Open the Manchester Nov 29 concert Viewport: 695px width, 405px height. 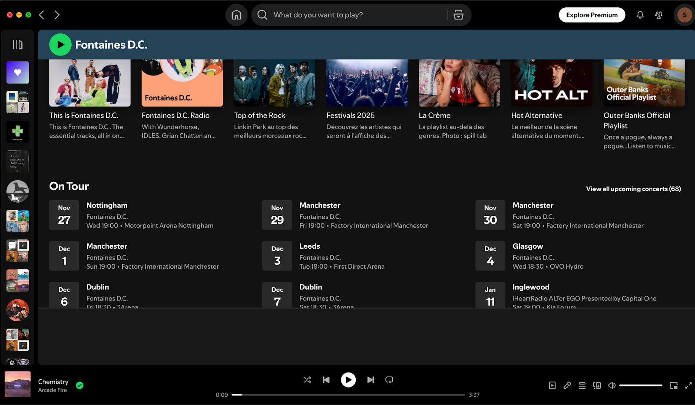pyautogui.click(x=363, y=215)
